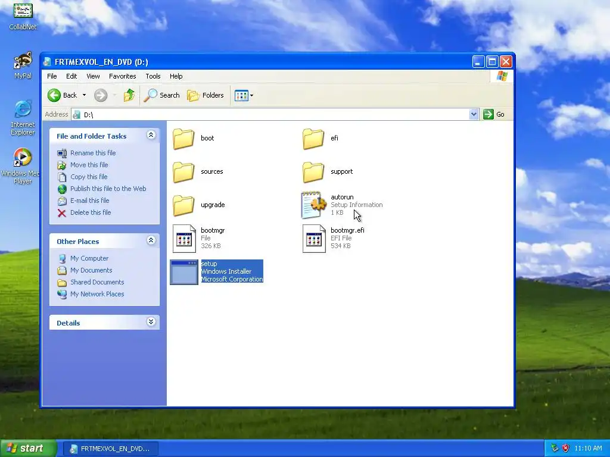Click the CollabNet desktop icon
Image resolution: width=610 pixels, height=457 pixels.
point(23,15)
